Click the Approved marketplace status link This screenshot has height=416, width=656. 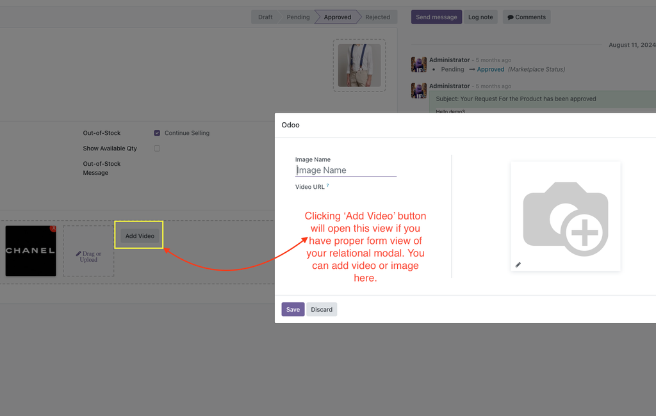click(490, 69)
